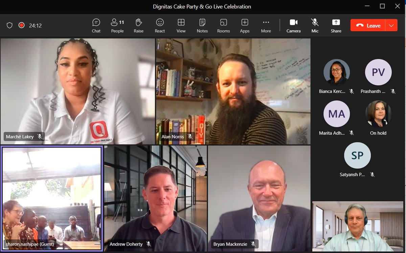Share your screen content
Viewport: 406px width, 253px height.
coord(336,26)
